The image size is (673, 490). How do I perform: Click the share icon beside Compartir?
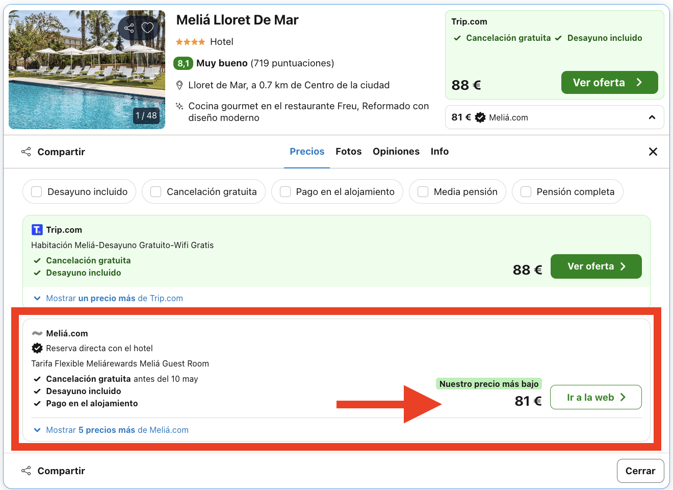(x=26, y=152)
